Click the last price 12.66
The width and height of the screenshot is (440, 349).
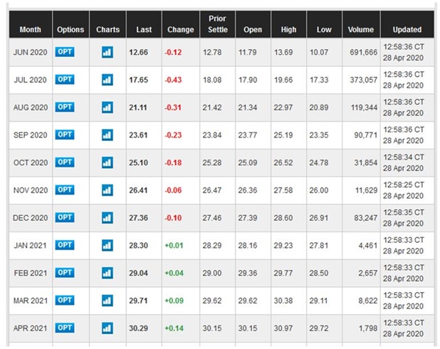coord(138,52)
